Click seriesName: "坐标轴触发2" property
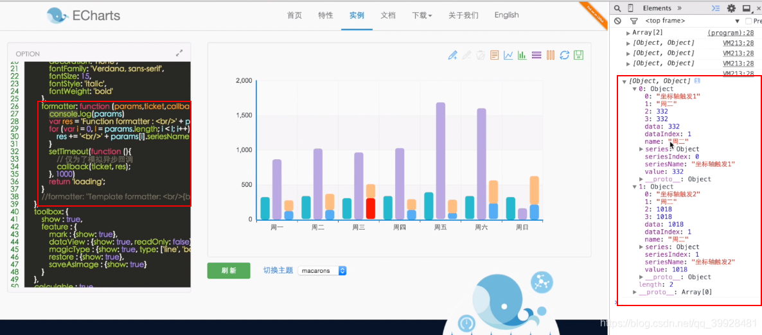Image resolution: width=762 pixels, height=335 pixels. click(689, 262)
